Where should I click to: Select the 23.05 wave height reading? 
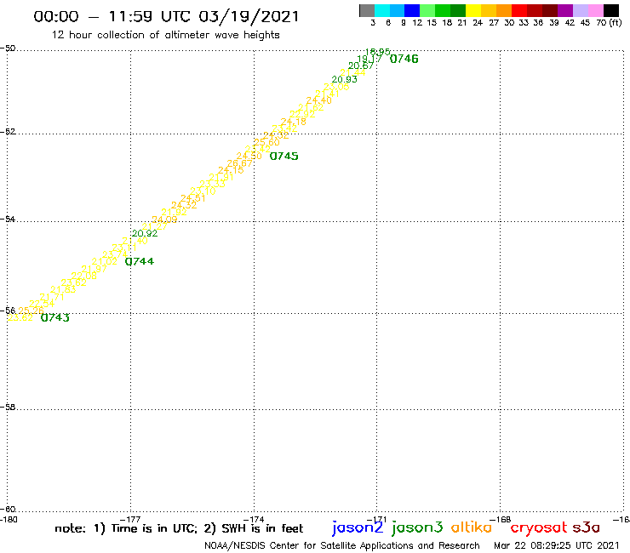pyautogui.click(x=336, y=86)
